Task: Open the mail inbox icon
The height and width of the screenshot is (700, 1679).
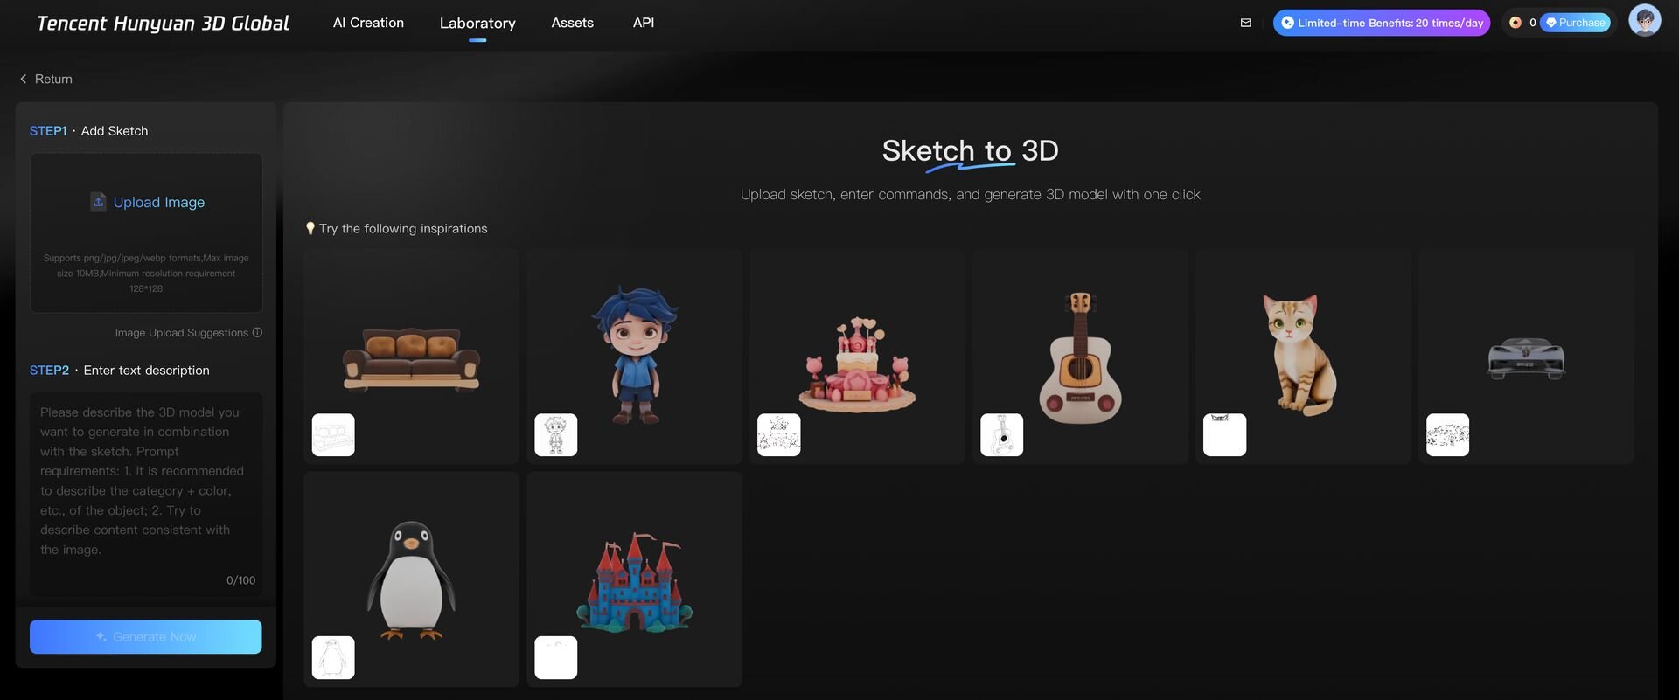Action: click(1245, 23)
